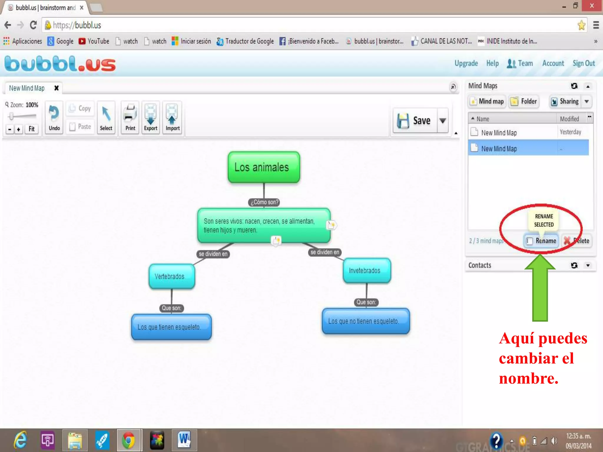Open the Save dropdown arrow

coord(443,121)
